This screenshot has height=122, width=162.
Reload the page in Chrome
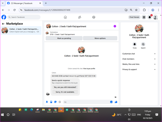pos(14,10)
